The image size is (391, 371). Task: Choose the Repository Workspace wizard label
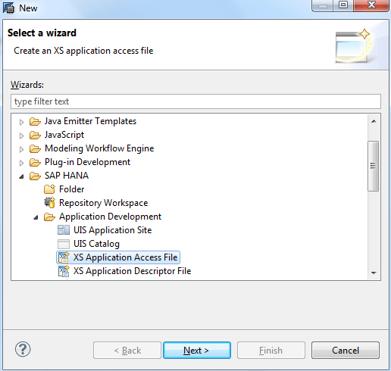(104, 203)
